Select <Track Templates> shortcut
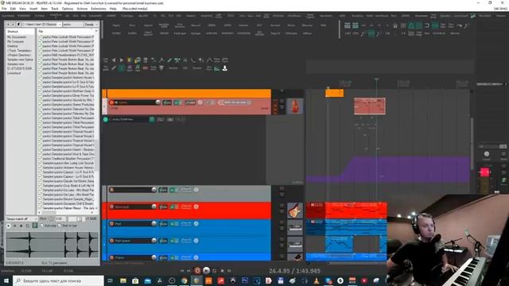 click(x=19, y=51)
